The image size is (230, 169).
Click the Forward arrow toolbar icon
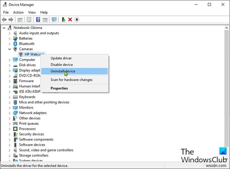11,19
